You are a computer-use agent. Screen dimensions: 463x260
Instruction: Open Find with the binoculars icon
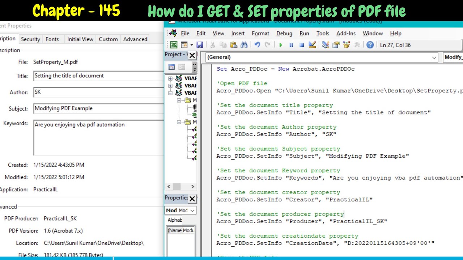tap(244, 45)
